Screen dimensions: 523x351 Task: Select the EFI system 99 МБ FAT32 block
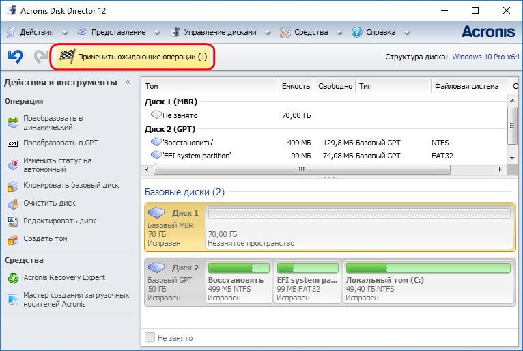tap(308, 282)
